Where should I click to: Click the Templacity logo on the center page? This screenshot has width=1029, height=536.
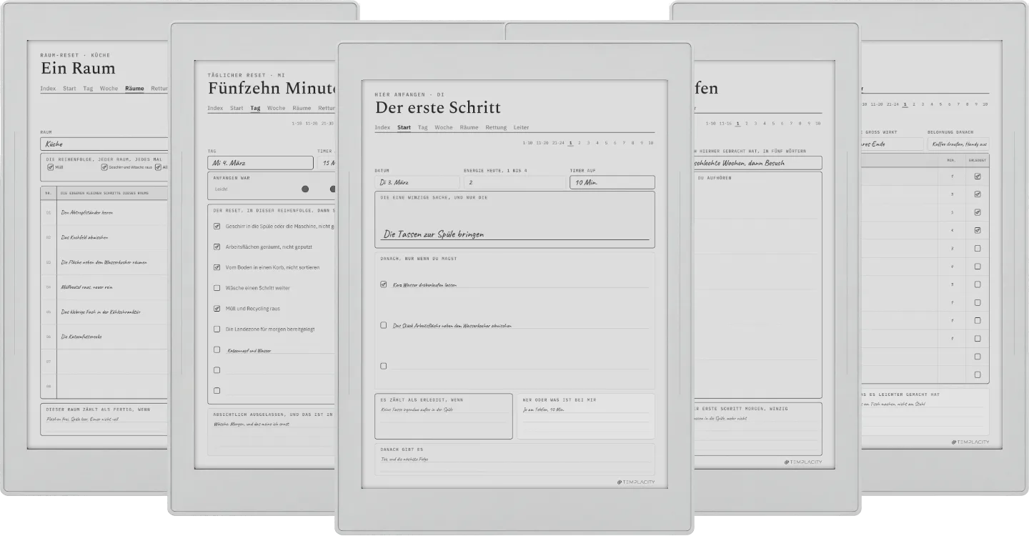pyautogui.click(x=636, y=482)
